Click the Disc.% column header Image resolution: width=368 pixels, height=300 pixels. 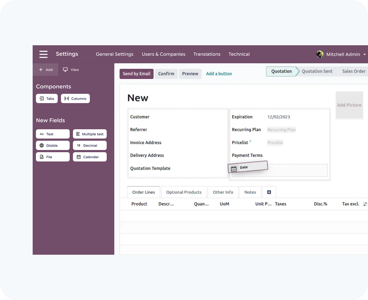(321, 204)
